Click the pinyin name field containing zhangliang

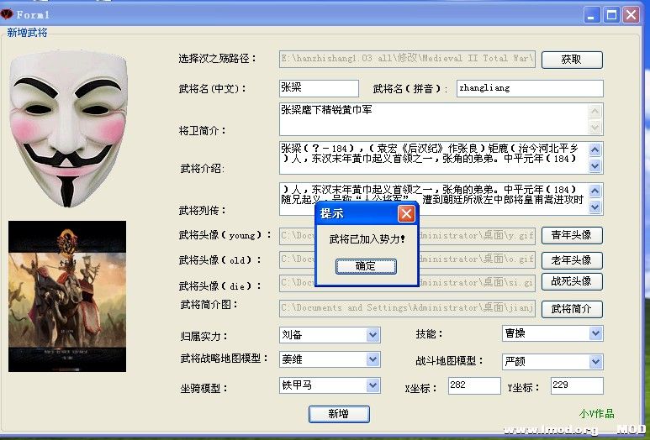[x=530, y=88]
